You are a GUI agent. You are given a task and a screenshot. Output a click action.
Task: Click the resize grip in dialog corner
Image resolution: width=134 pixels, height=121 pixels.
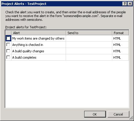(x=131, y=118)
